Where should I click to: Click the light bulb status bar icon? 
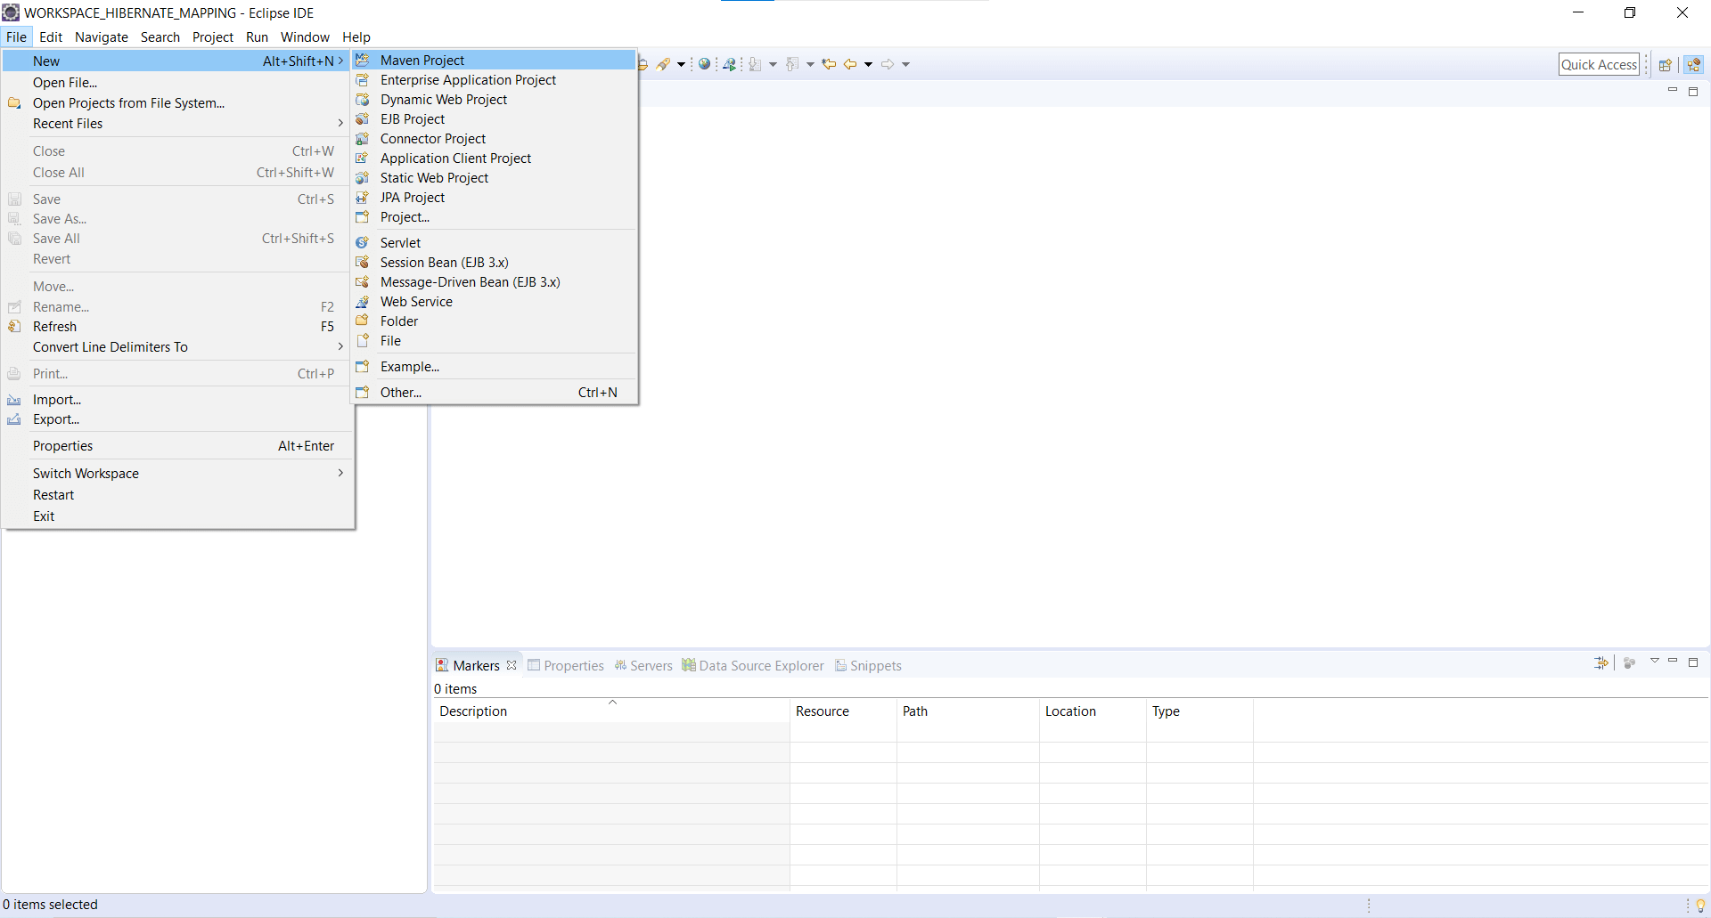[x=1700, y=905]
